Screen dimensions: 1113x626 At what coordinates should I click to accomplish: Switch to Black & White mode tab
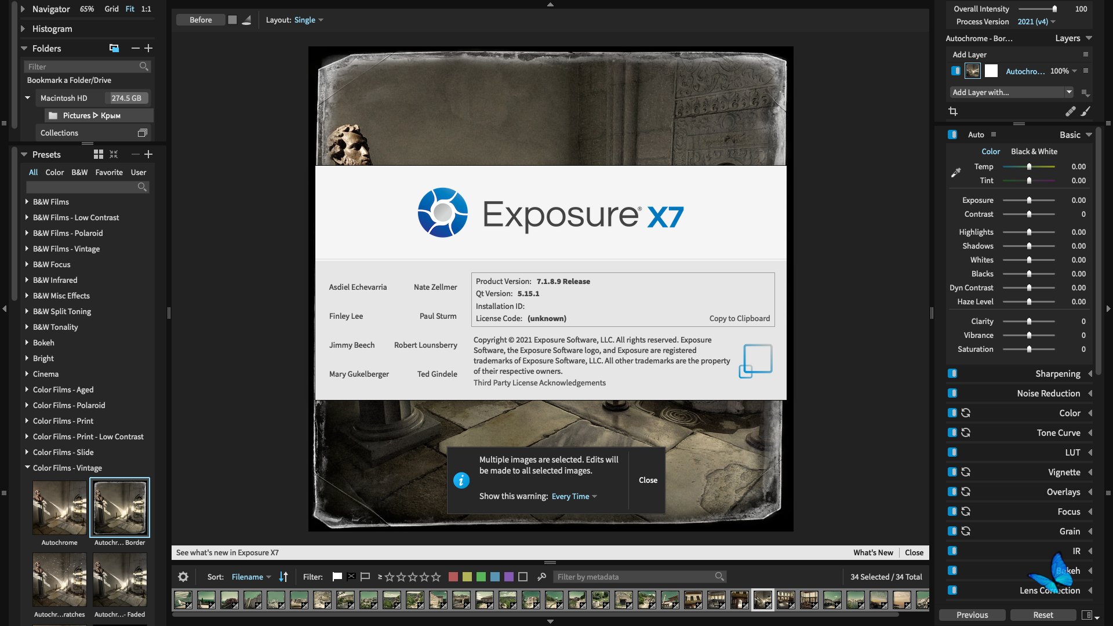[1034, 151]
